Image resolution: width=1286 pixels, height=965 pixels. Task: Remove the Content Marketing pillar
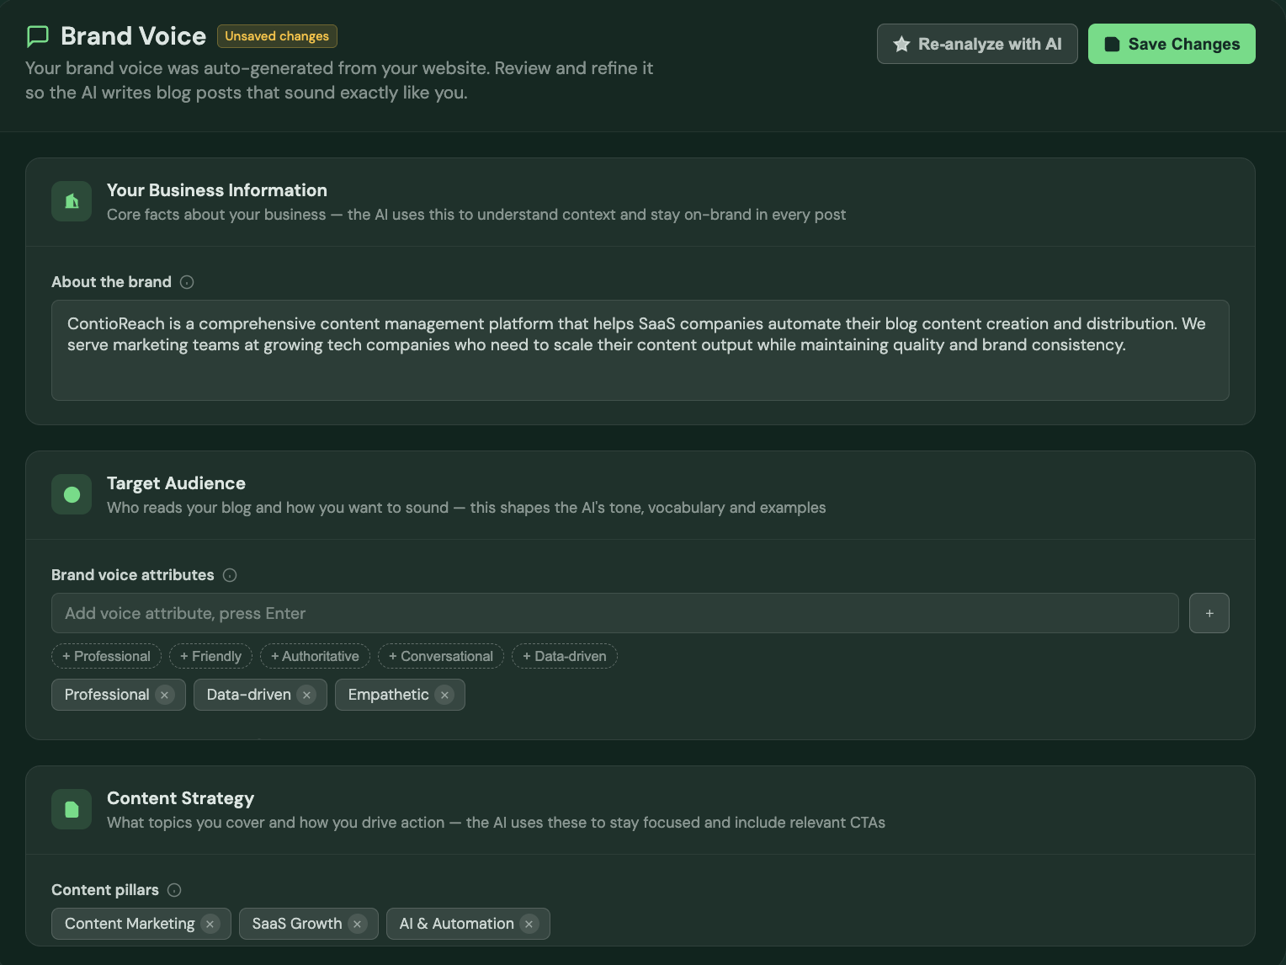(210, 924)
